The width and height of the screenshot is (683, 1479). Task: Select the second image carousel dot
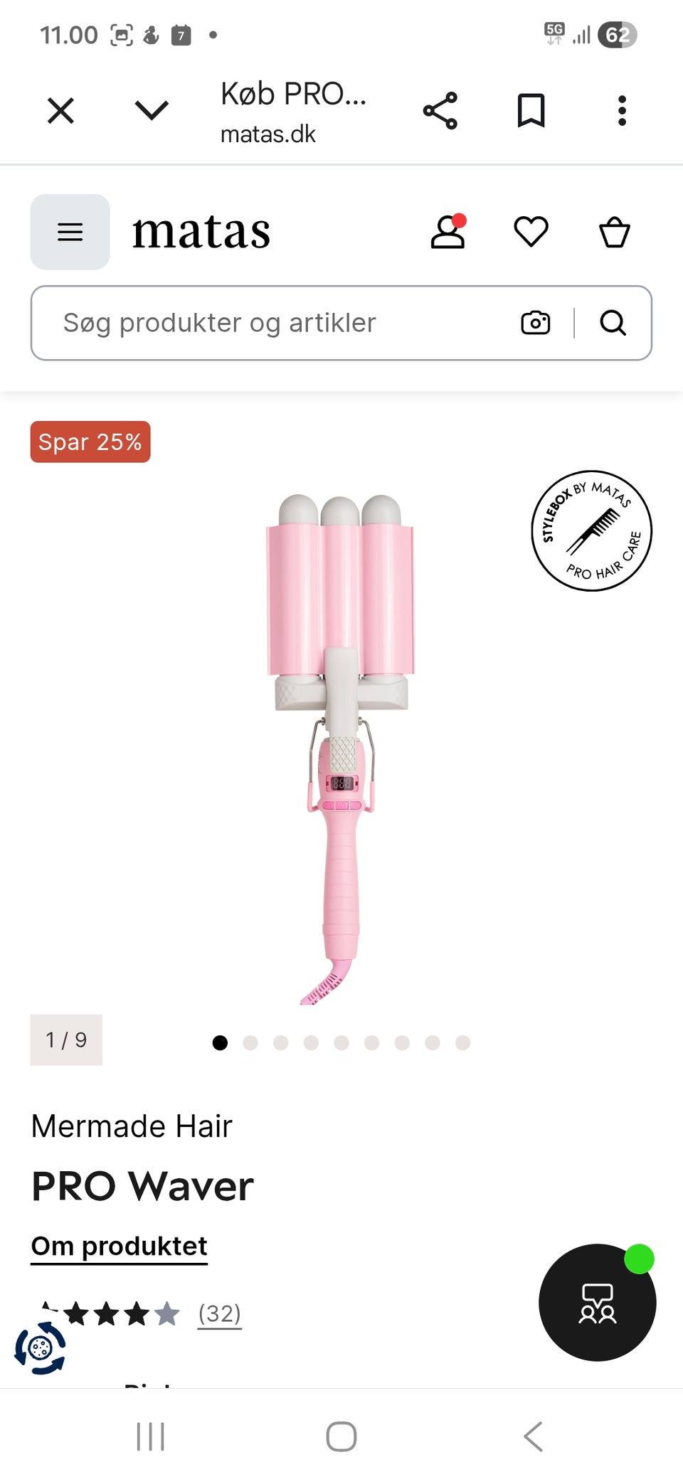(250, 1042)
